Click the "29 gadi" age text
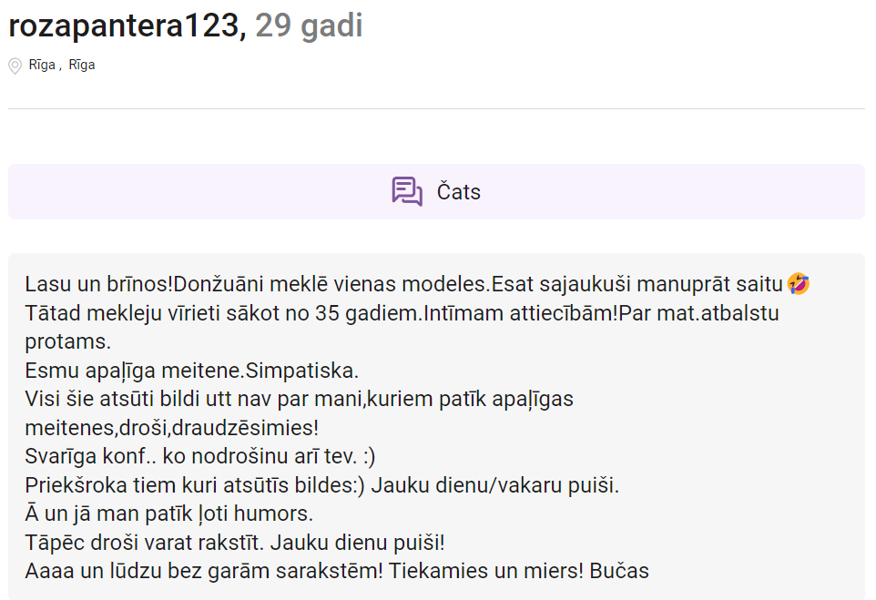876x600 pixels. (x=309, y=25)
